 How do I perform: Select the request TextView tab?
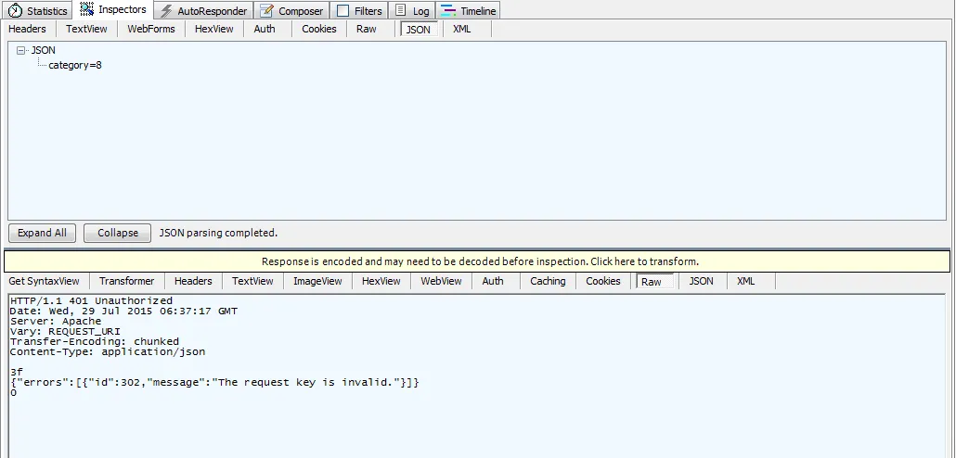(x=86, y=29)
